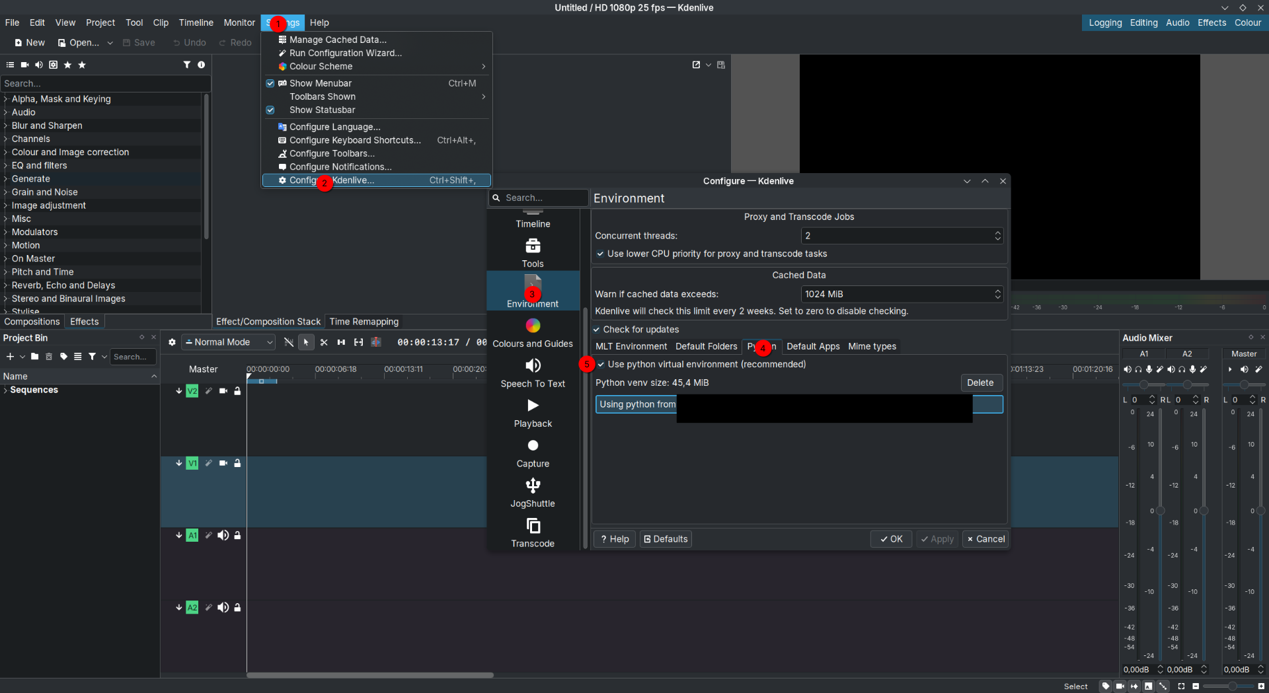Mute timeline track A1 speaker toggle
Image resolution: width=1269 pixels, height=693 pixels.
(x=223, y=535)
